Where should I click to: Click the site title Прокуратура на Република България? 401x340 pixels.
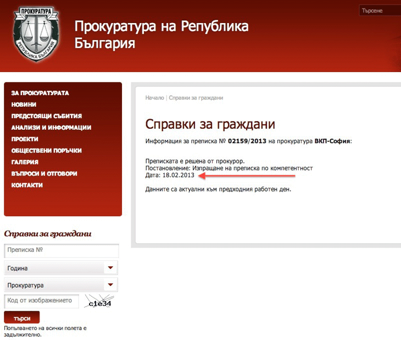pos(161,34)
